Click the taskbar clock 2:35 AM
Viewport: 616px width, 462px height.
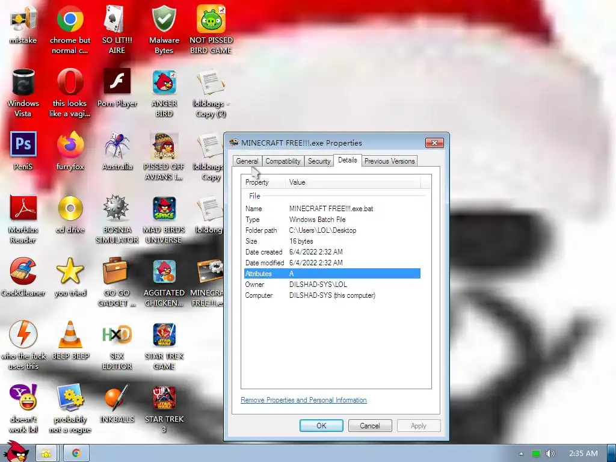pyautogui.click(x=583, y=454)
